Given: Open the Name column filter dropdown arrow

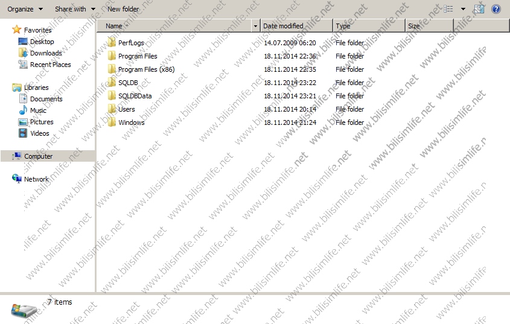Looking at the screenshot, I should [x=255, y=26].
